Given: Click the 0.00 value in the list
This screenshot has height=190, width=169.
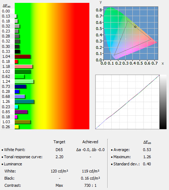Looking at the screenshot, I should pos(6,11).
